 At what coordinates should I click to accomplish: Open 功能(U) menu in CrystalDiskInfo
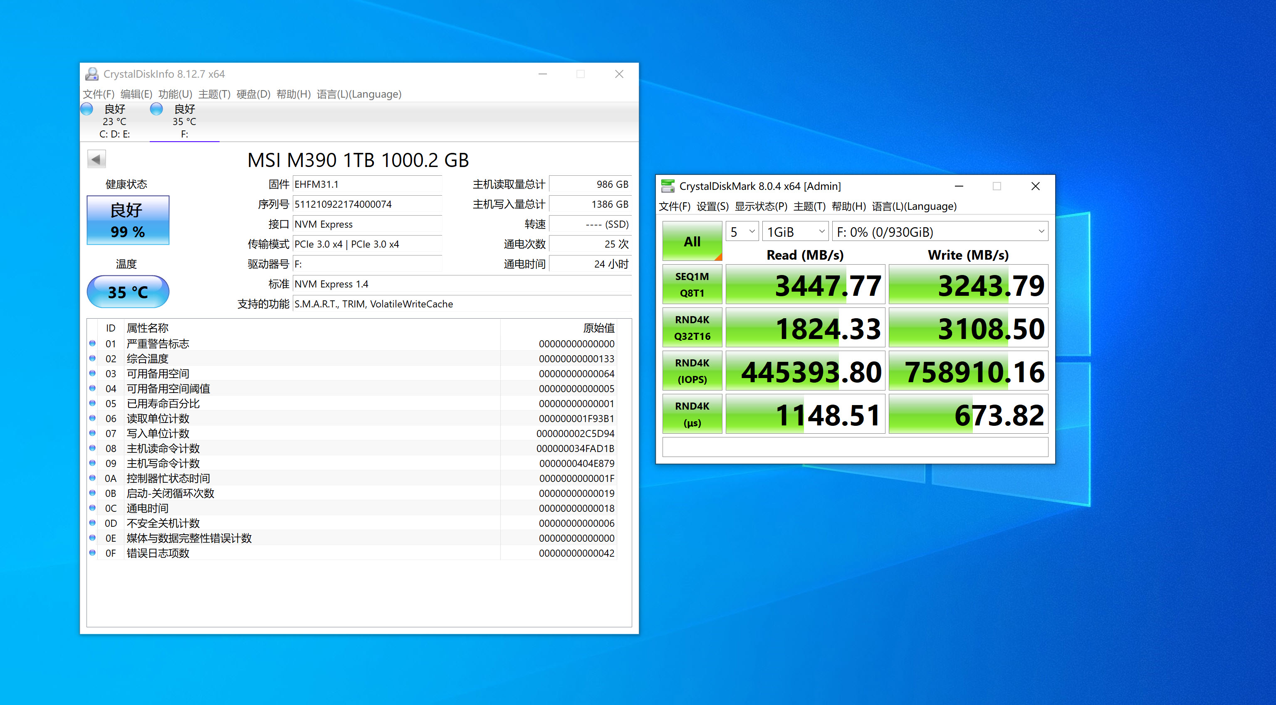[x=175, y=94]
